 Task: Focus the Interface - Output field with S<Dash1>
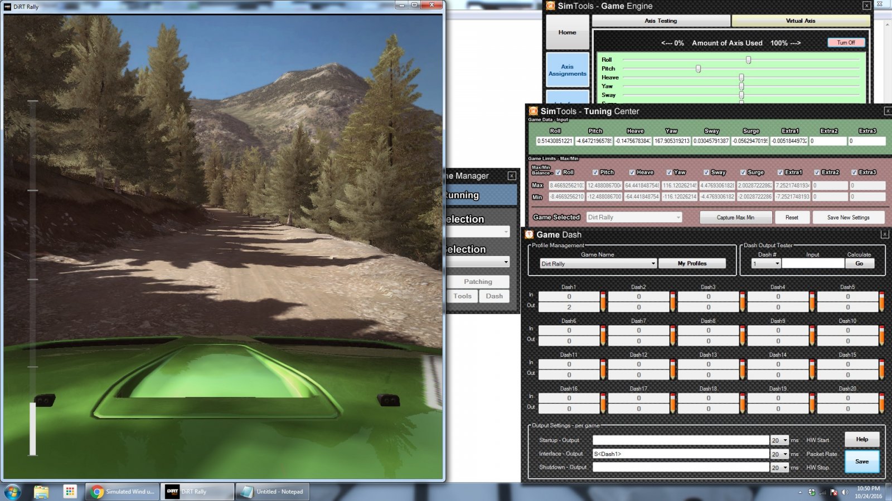[x=681, y=454]
